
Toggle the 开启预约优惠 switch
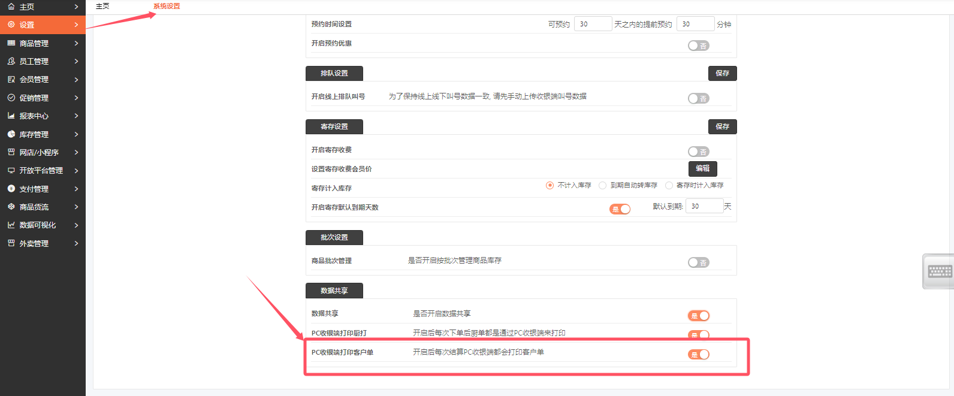click(698, 46)
